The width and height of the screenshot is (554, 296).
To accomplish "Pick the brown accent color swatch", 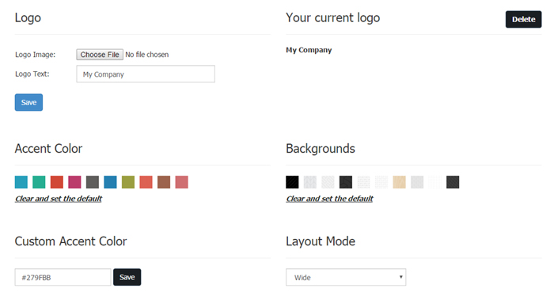I will coord(164,182).
